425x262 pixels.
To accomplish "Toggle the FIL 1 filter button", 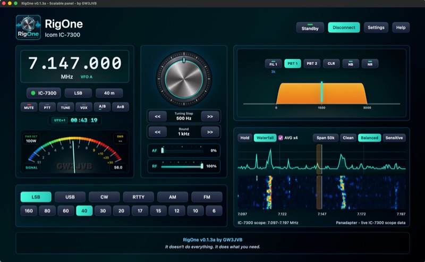I will point(273,64).
